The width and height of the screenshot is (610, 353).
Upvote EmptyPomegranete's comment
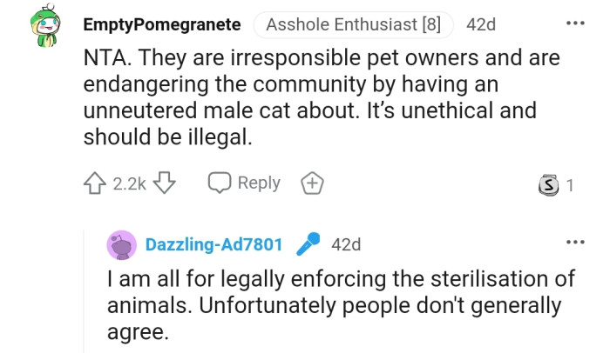[x=95, y=183]
